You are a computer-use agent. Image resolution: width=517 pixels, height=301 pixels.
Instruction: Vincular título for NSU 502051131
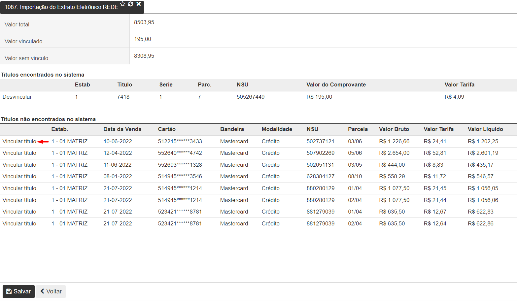(x=19, y=165)
